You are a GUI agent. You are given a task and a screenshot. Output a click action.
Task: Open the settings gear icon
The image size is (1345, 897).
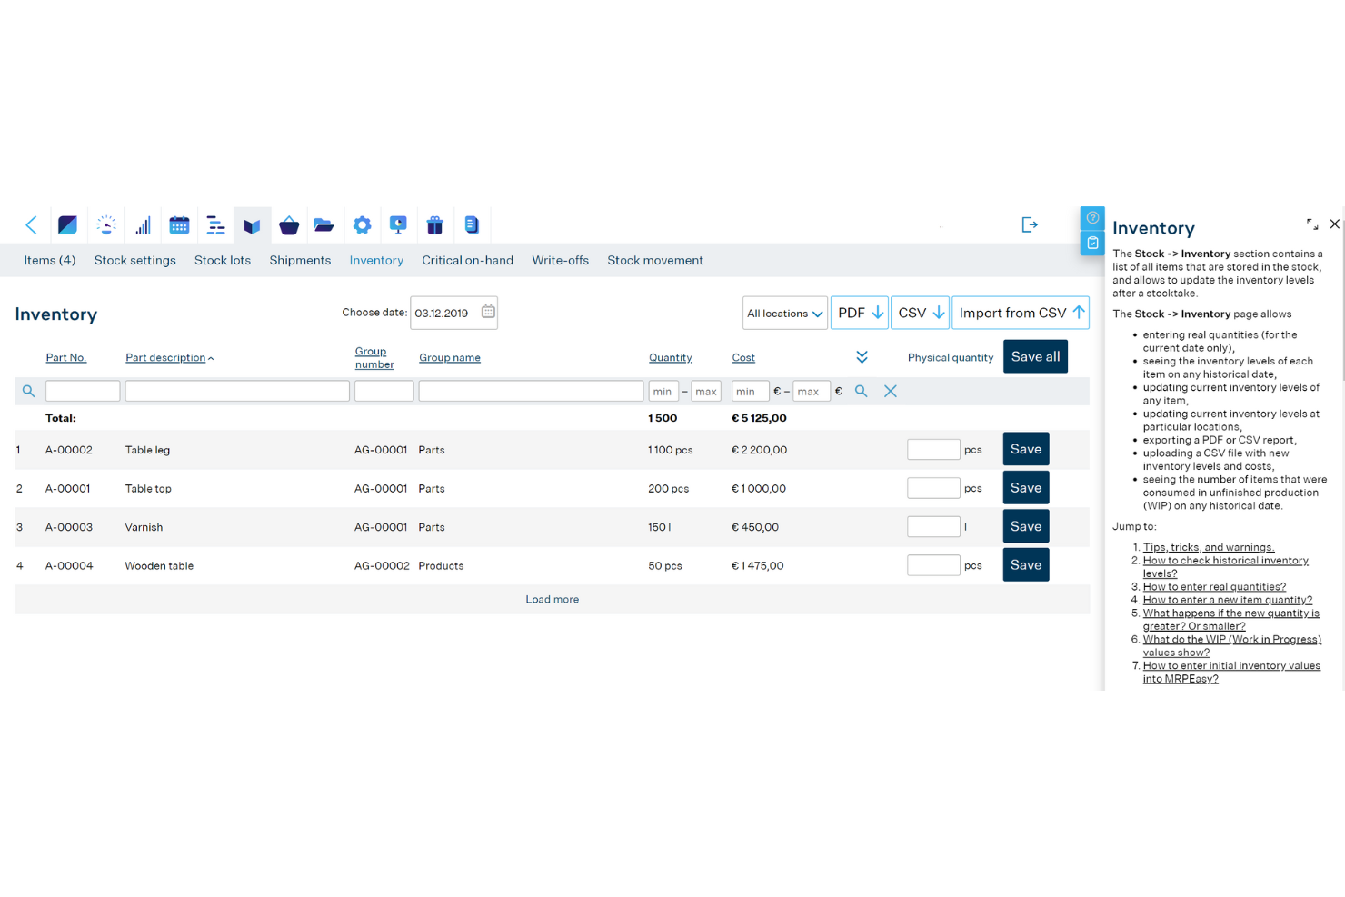(362, 225)
